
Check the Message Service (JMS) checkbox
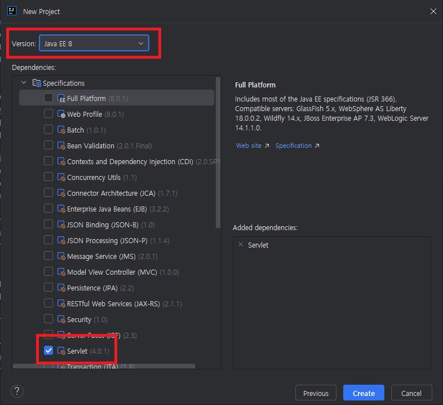click(48, 256)
